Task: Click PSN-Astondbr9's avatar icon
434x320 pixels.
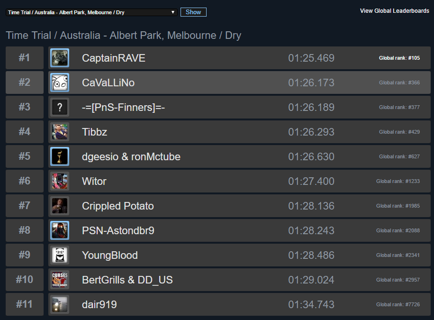Action: (60, 230)
